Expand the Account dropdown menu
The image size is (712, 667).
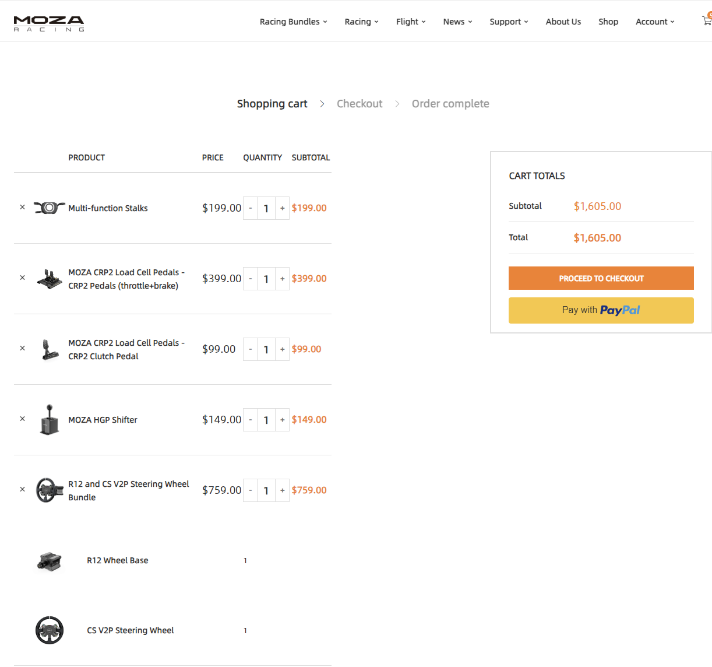[x=655, y=22]
